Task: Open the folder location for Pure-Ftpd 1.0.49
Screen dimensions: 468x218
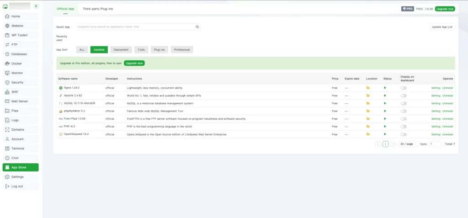Action: tap(368, 119)
